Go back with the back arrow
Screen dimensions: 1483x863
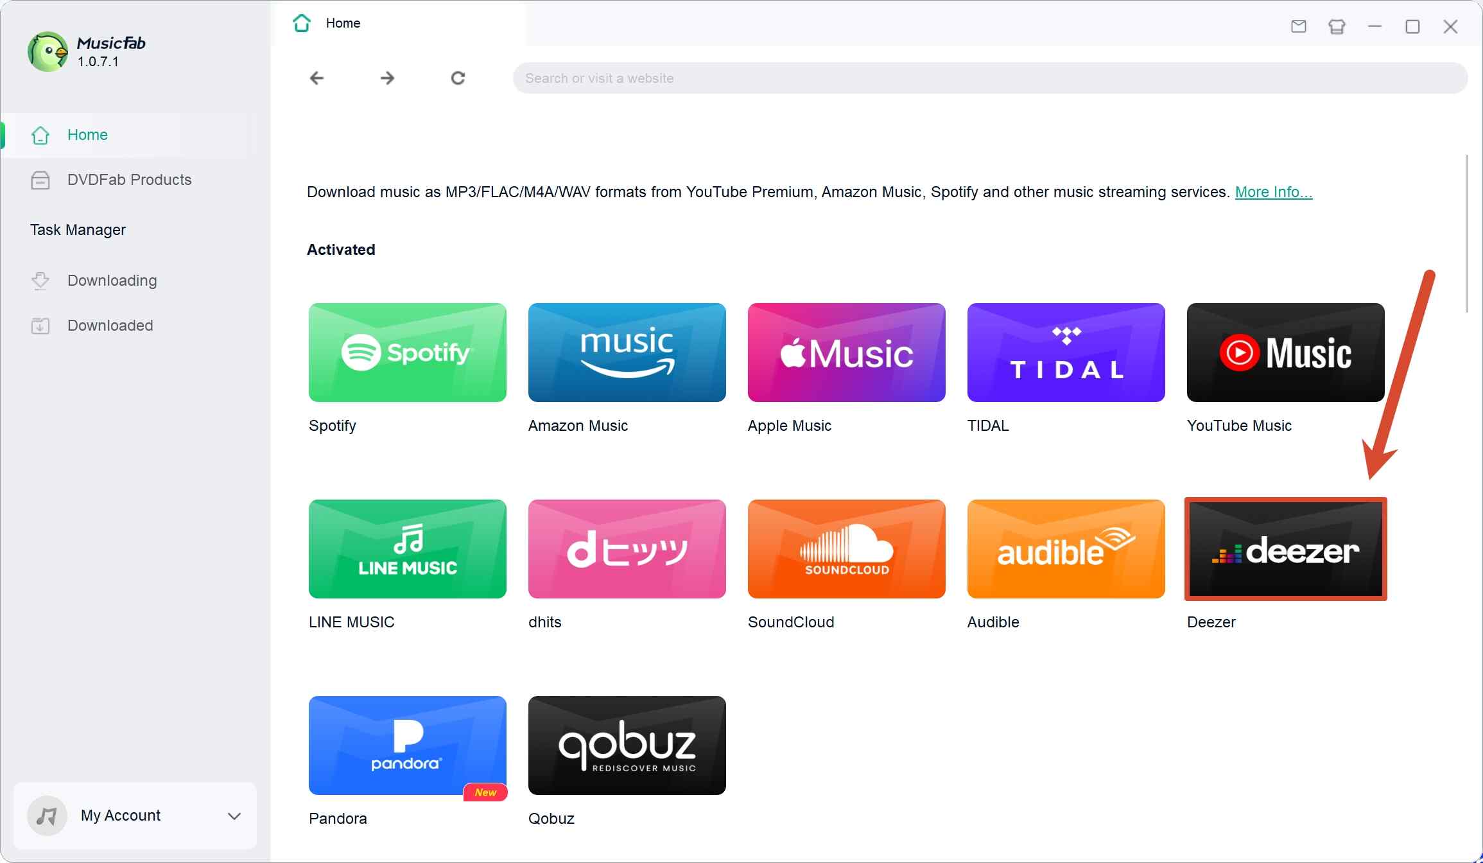tap(317, 78)
